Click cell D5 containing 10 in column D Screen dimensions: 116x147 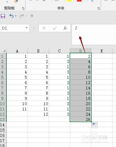click(80, 77)
